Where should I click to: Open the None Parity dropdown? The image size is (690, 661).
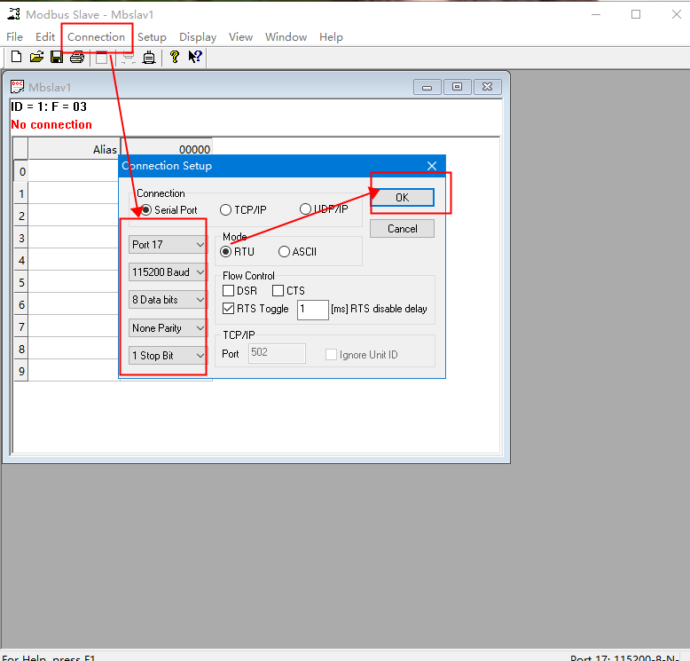(168, 328)
